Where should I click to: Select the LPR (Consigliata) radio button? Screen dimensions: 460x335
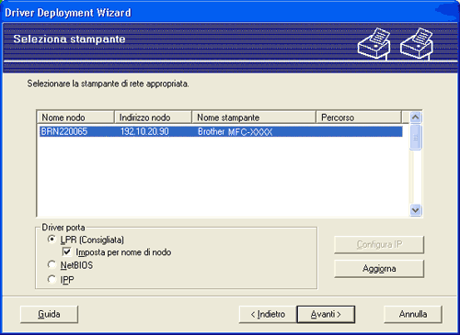52,240
